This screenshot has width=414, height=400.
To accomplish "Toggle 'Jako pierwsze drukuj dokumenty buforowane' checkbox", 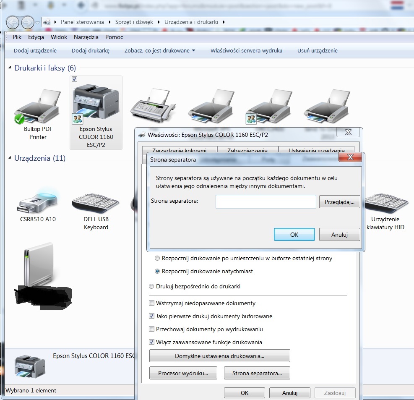I will [151, 316].
